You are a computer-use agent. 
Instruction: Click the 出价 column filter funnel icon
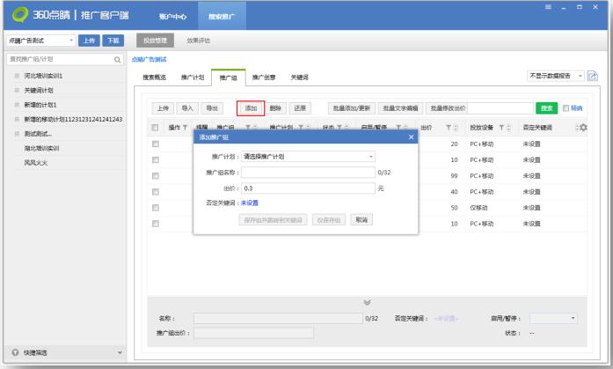448,129
